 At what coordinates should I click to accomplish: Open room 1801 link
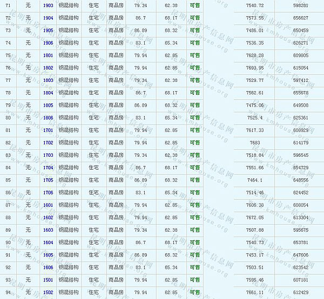click(48, 55)
